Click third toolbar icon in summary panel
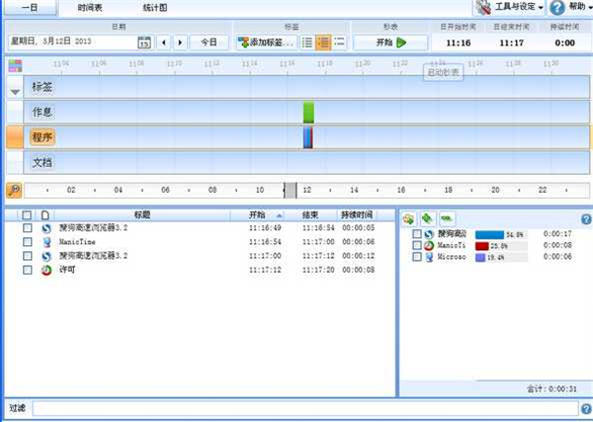The height and width of the screenshot is (422, 593). click(x=447, y=219)
